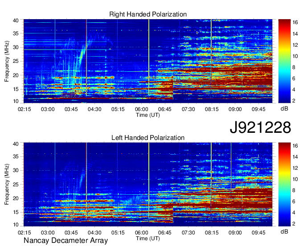The image size is (303, 246).
Task: Click 04:30 time tick under Left Handed plot
Action: click(94, 233)
